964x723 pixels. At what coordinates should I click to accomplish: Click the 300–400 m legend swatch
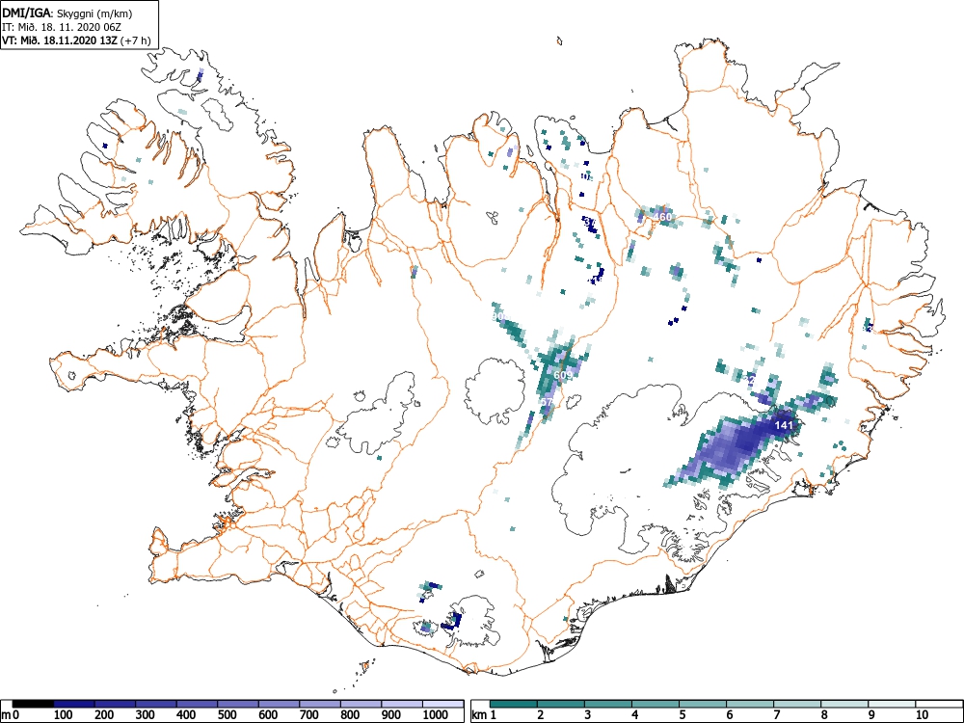pyautogui.click(x=156, y=704)
